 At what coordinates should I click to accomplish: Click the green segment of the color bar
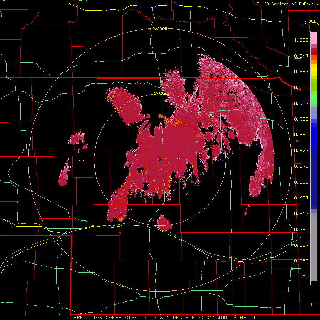tap(314, 97)
